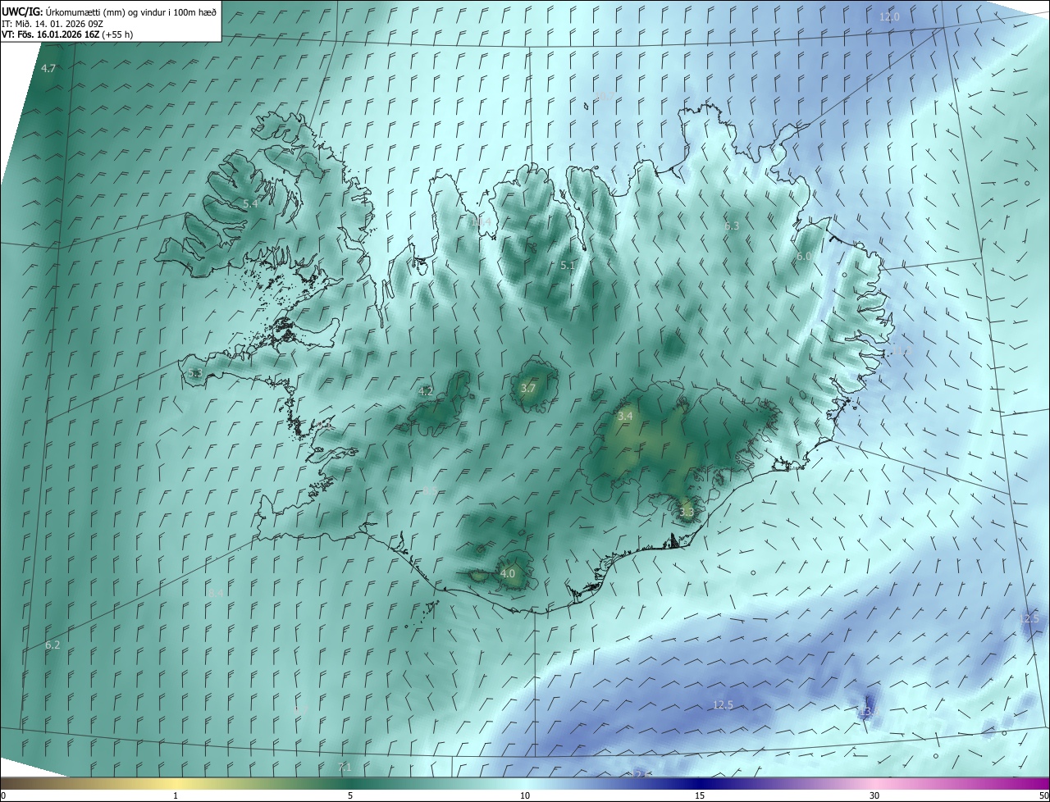
Task: Click the "8.4" value label
Action: tap(216, 593)
